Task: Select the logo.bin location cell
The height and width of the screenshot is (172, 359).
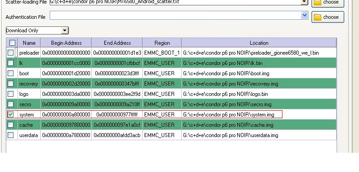Action: [259, 94]
